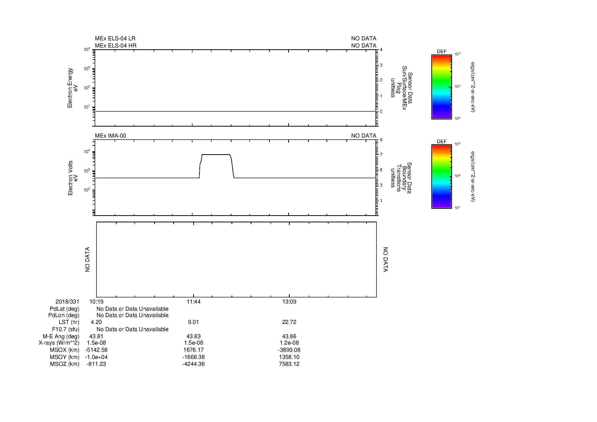Click the F10.7 (sfu) row label

[x=66, y=329]
